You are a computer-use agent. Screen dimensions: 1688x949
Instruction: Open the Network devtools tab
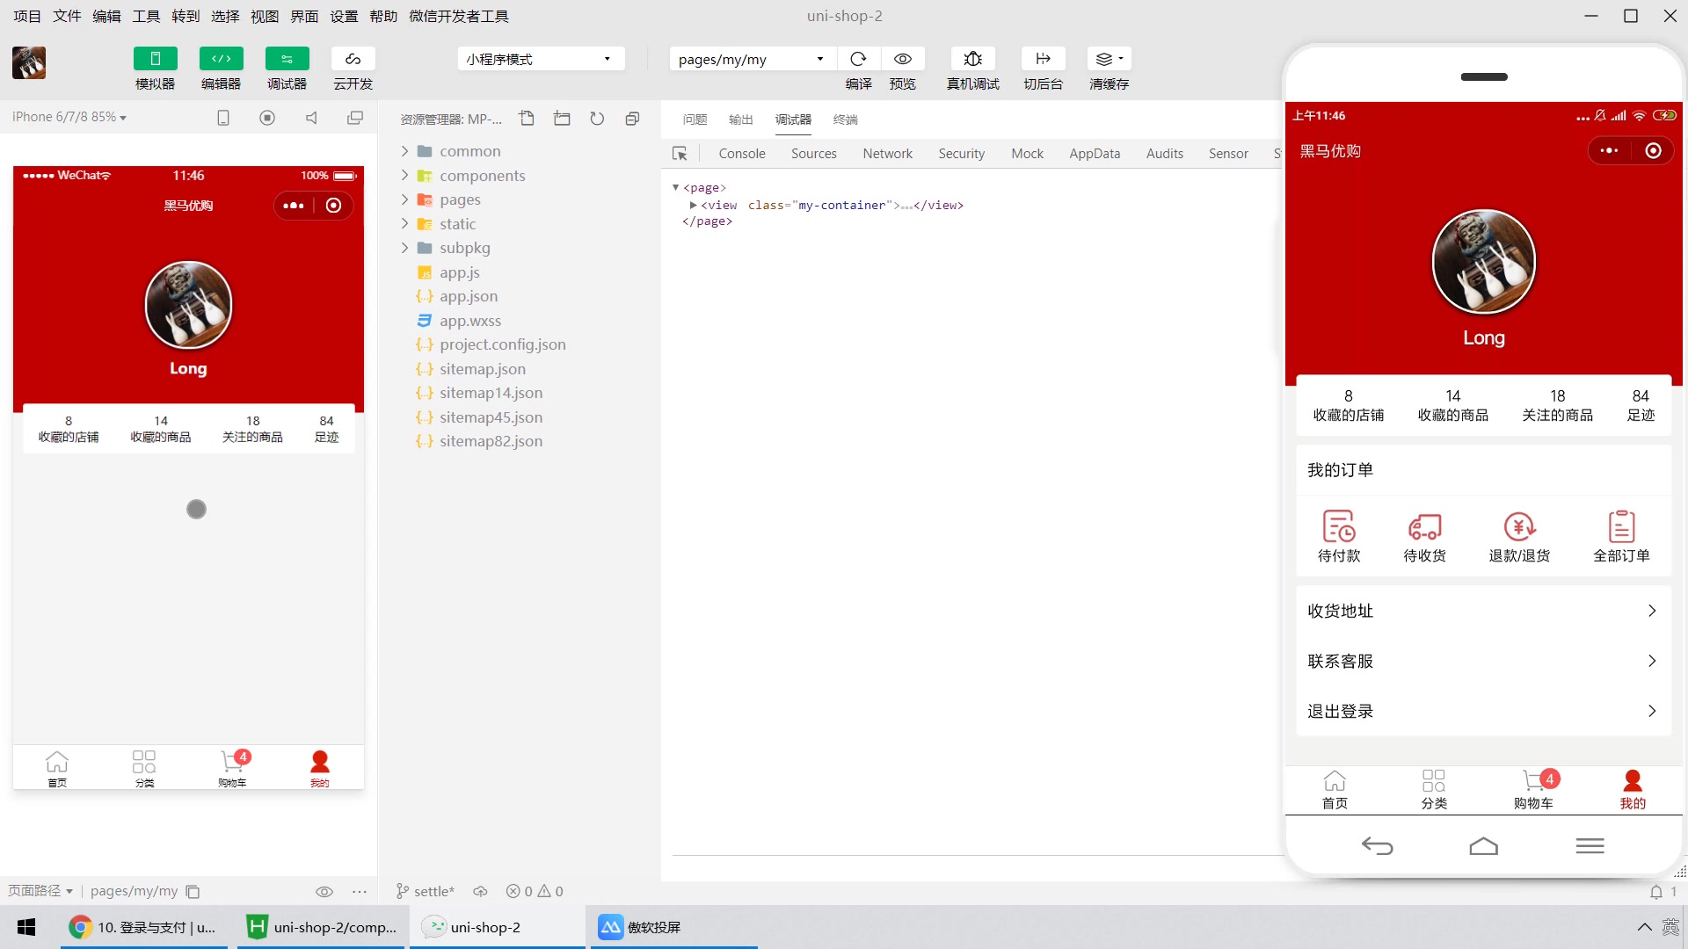point(887,154)
